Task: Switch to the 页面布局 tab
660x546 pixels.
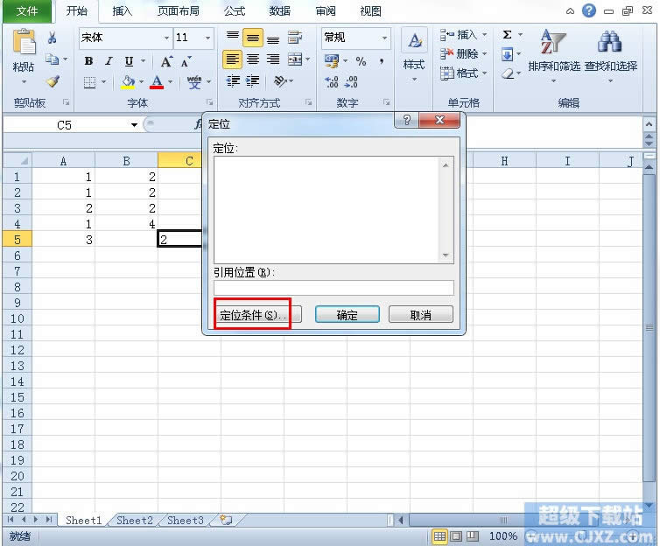Action: (x=179, y=11)
